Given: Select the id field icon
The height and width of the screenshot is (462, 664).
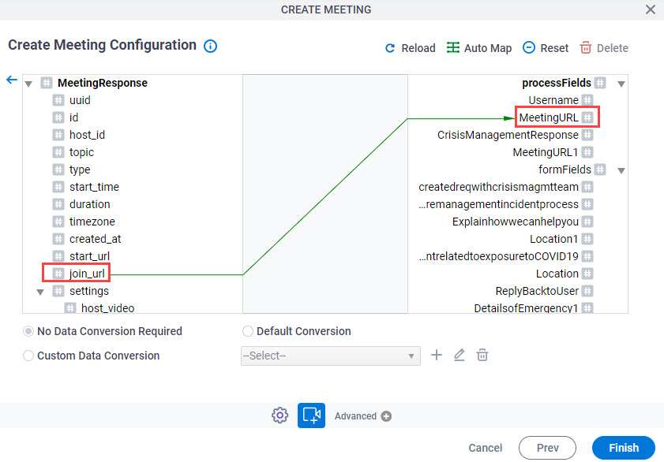Looking at the screenshot, I should [x=58, y=117].
